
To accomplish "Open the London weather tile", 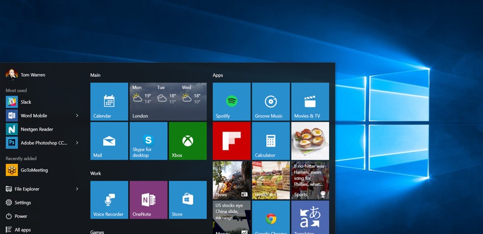I will tap(168, 101).
